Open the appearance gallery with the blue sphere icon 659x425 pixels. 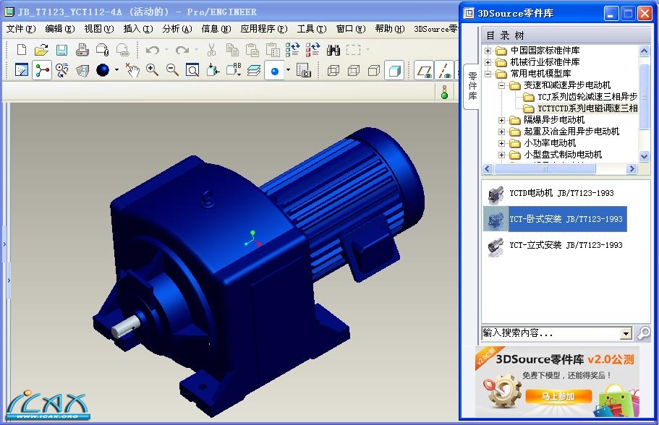(x=103, y=69)
